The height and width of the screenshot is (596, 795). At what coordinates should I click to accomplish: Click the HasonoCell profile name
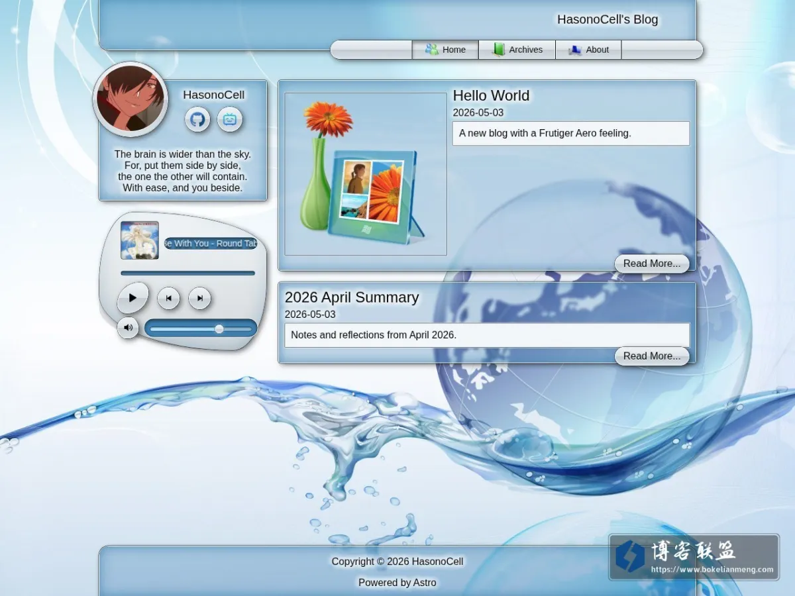click(x=214, y=95)
